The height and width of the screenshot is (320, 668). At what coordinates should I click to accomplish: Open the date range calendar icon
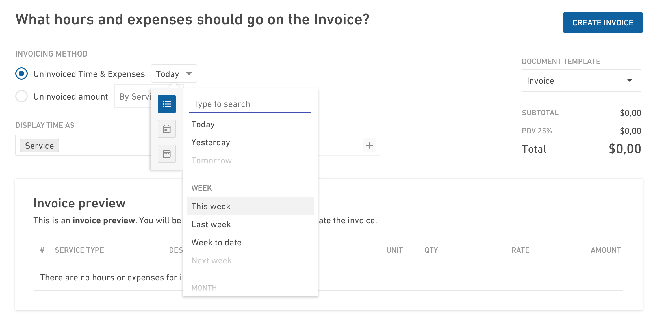(166, 154)
